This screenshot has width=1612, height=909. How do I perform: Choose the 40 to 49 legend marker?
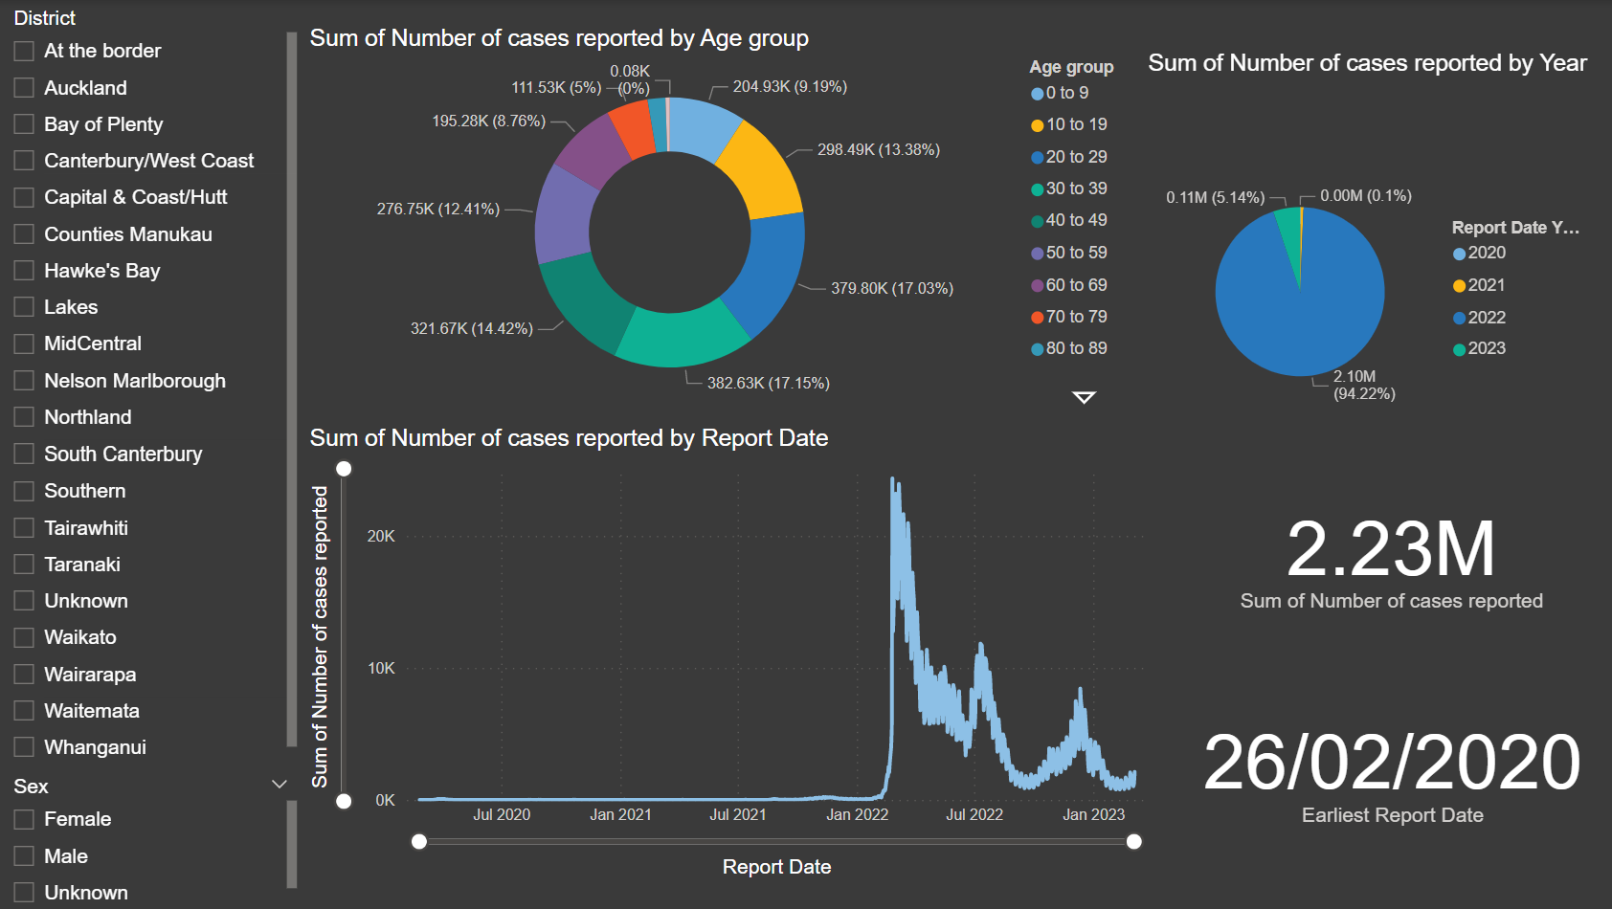point(1037,221)
